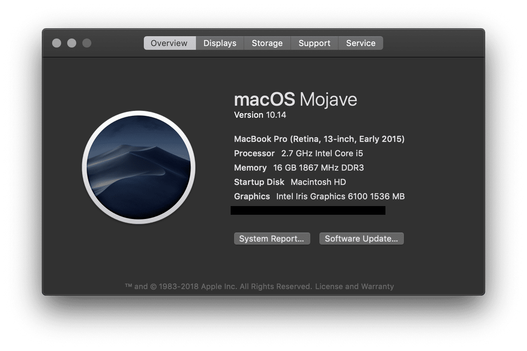Open the License and Warranty link

coord(354,286)
